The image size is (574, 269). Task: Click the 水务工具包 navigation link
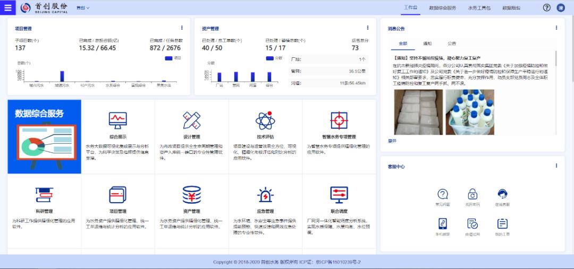click(x=479, y=8)
